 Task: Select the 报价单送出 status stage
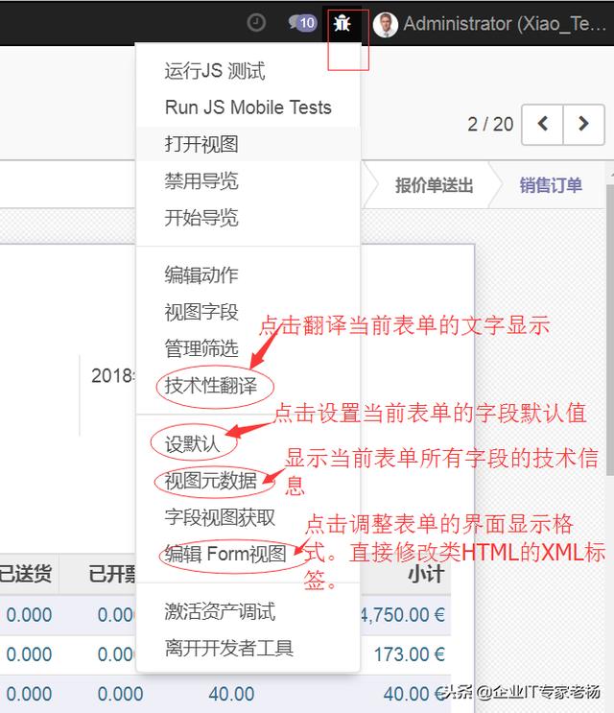pos(434,185)
